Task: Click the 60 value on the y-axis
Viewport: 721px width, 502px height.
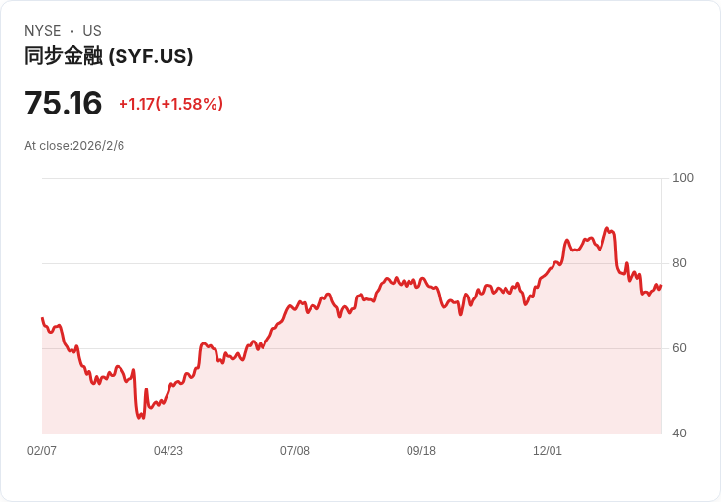Action: click(x=679, y=348)
